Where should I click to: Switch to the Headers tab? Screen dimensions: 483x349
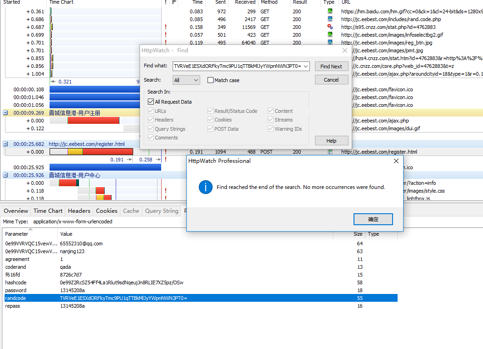coord(79,211)
